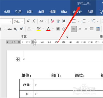This screenshot has width=103, height=98.
Task: Open font name dropdown arrow
Action: tap(11, 21)
